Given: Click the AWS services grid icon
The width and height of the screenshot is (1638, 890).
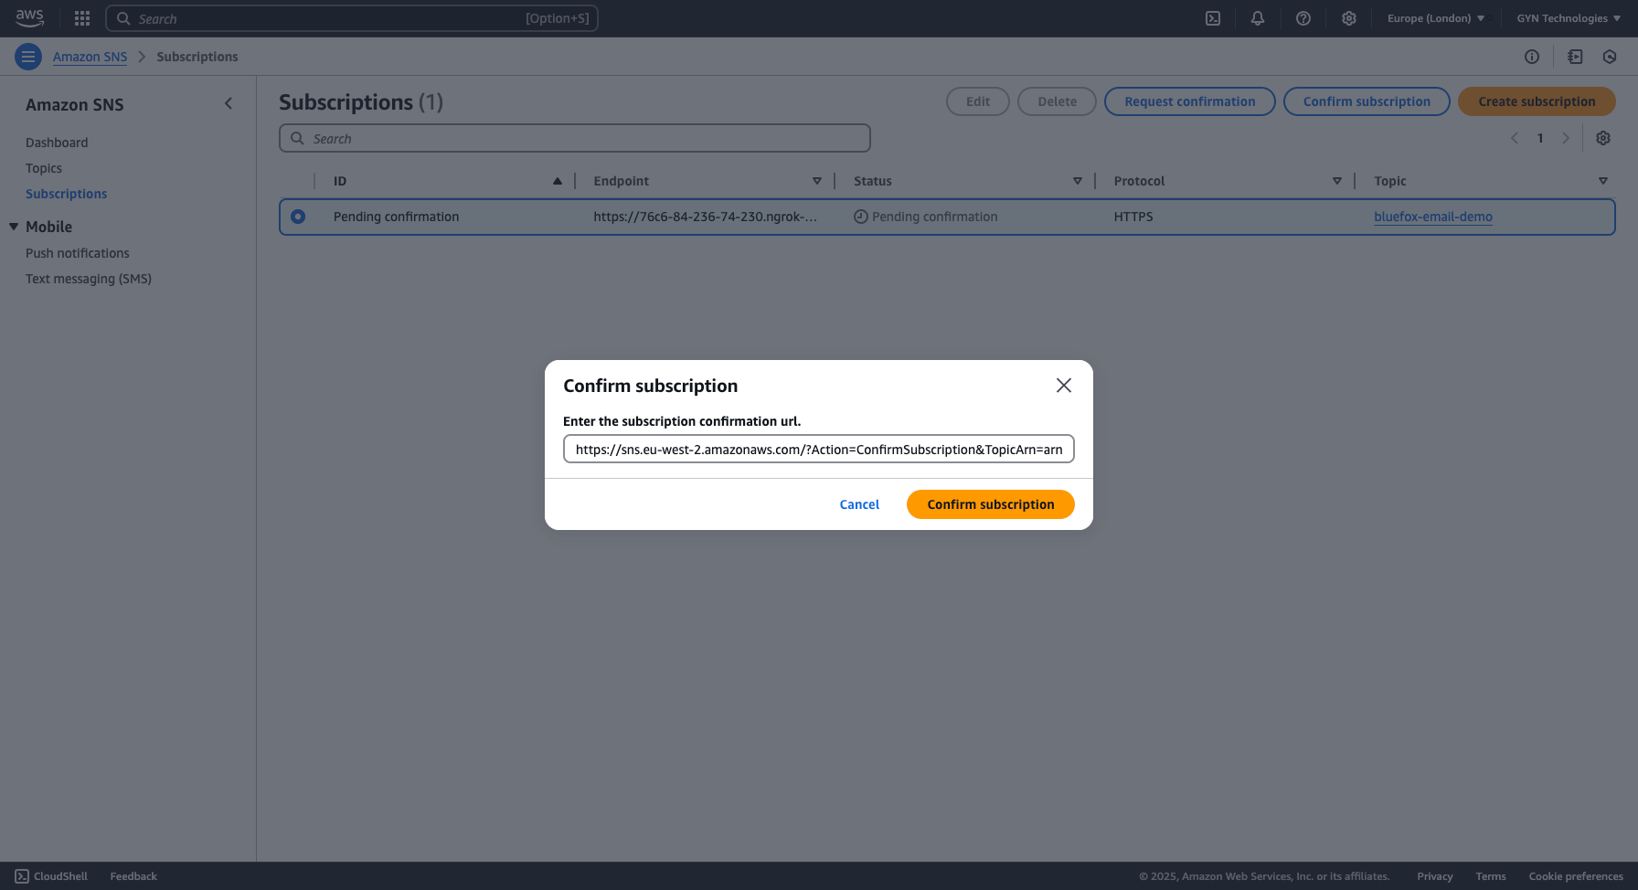Looking at the screenshot, I should (x=81, y=18).
